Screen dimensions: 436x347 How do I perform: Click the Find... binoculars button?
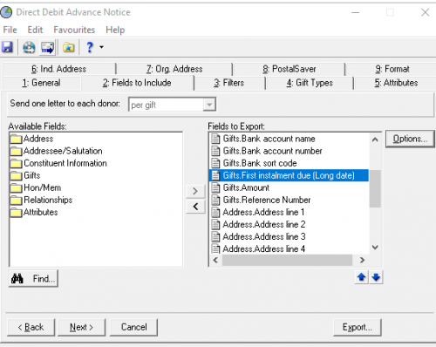point(33,279)
